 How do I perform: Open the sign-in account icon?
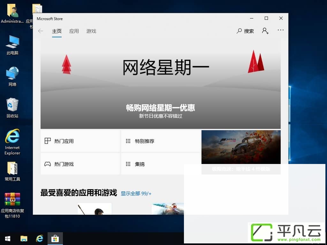click(x=265, y=31)
